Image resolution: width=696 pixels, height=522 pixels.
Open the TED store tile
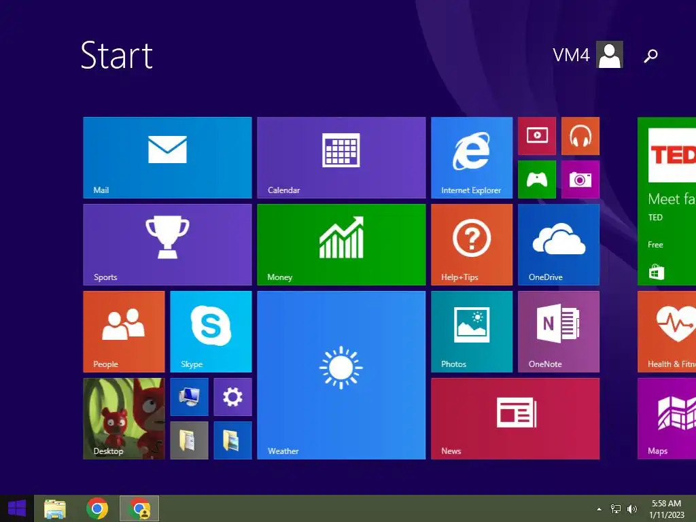[667, 201]
